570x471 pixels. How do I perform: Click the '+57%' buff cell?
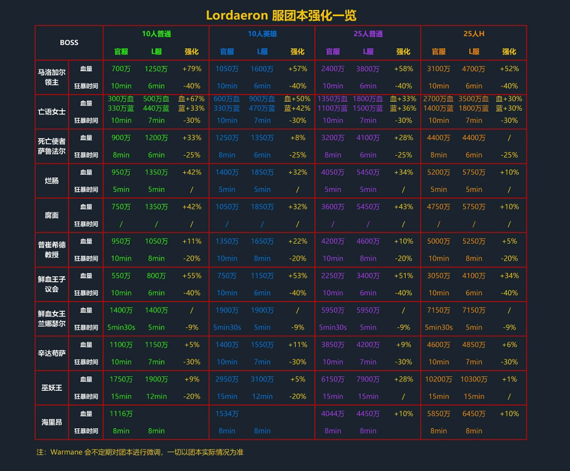tap(297, 68)
